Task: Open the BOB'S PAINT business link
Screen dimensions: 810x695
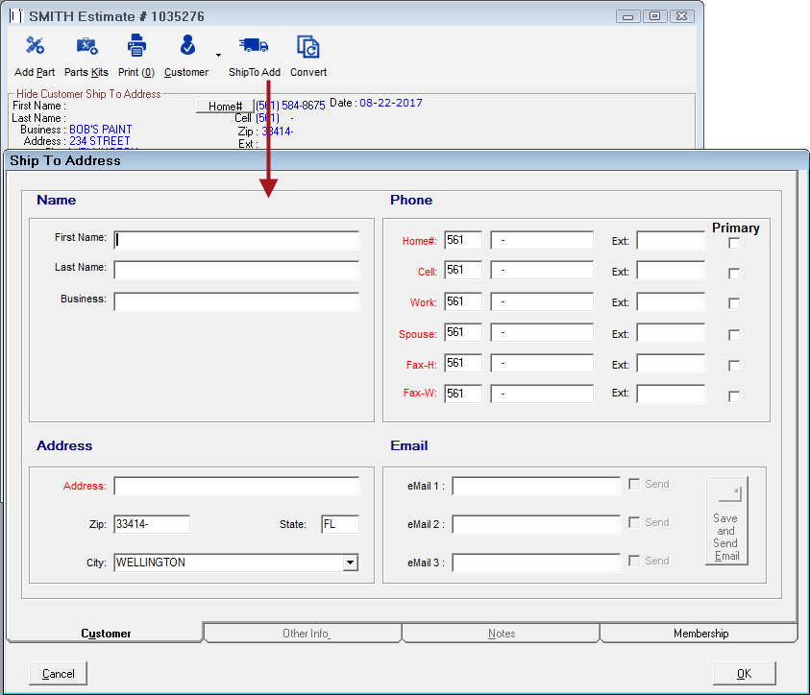Action: point(100,129)
